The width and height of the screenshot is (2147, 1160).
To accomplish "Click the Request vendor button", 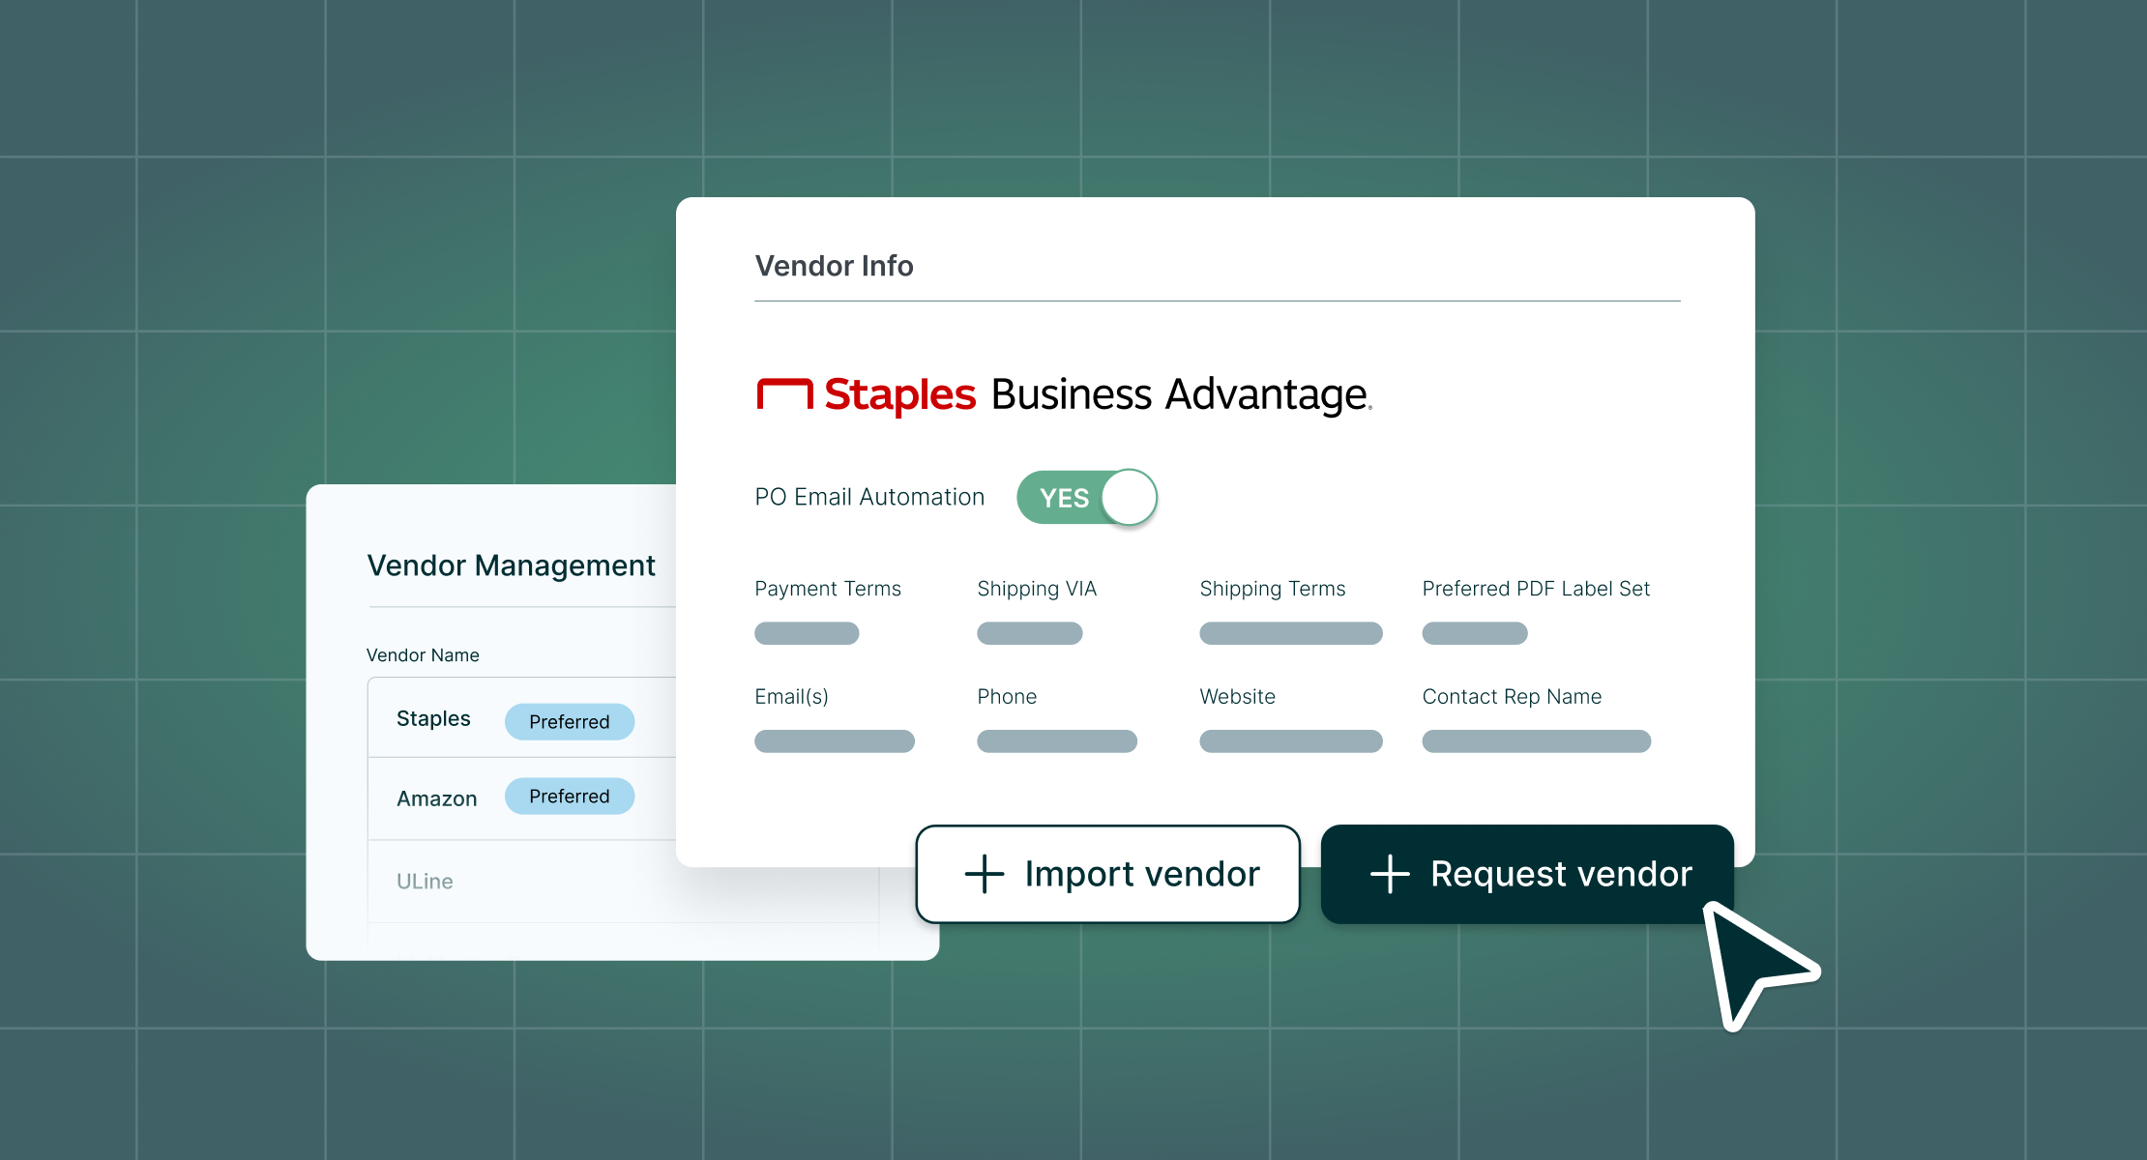I will click(1527, 874).
